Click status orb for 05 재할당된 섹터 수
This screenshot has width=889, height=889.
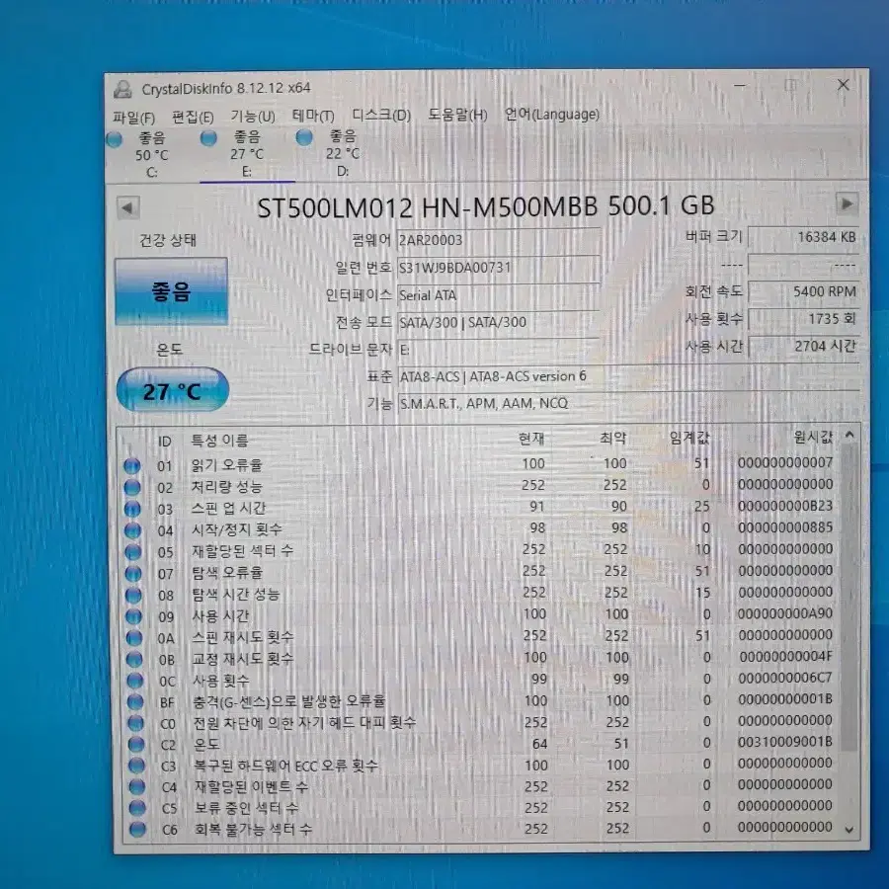pos(132,551)
